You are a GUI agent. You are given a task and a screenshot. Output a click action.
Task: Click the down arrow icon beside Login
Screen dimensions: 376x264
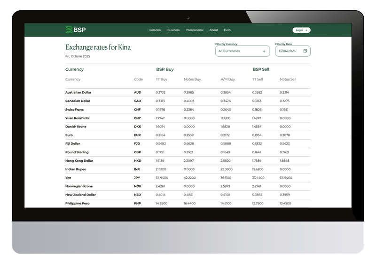pos(306,30)
